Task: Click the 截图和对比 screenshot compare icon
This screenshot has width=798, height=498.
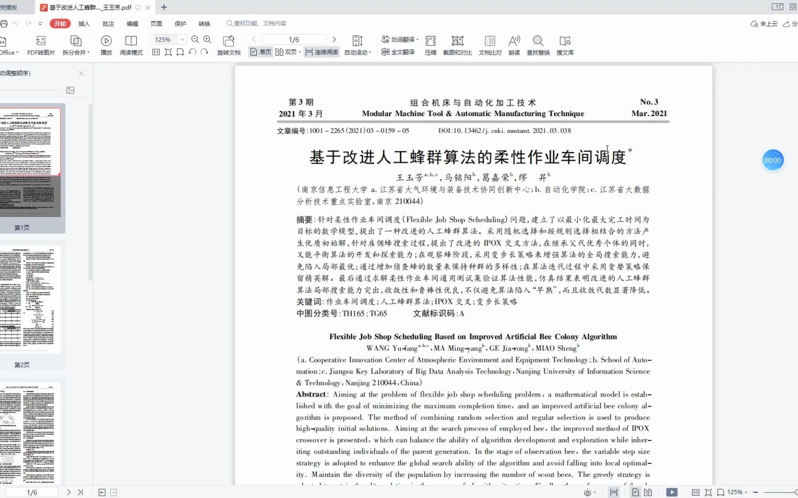Action: point(457,46)
